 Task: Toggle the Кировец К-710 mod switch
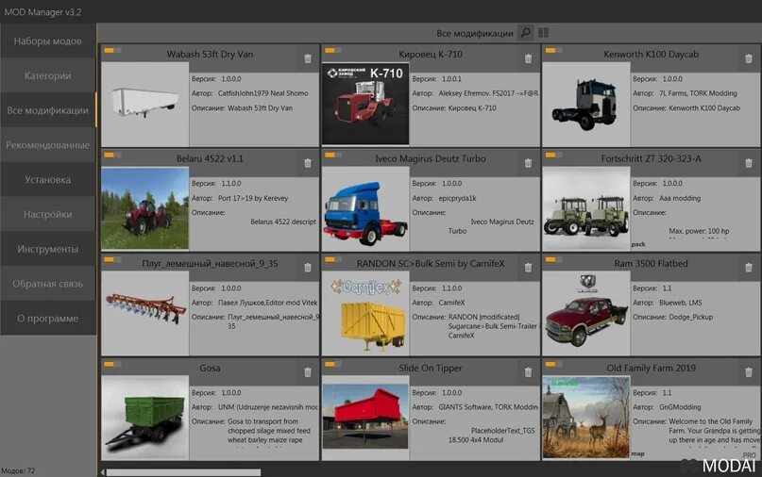click(333, 50)
